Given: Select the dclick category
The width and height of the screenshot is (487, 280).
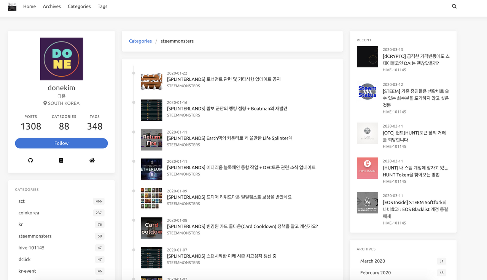Looking at the screenshot, I should (61, 260).
